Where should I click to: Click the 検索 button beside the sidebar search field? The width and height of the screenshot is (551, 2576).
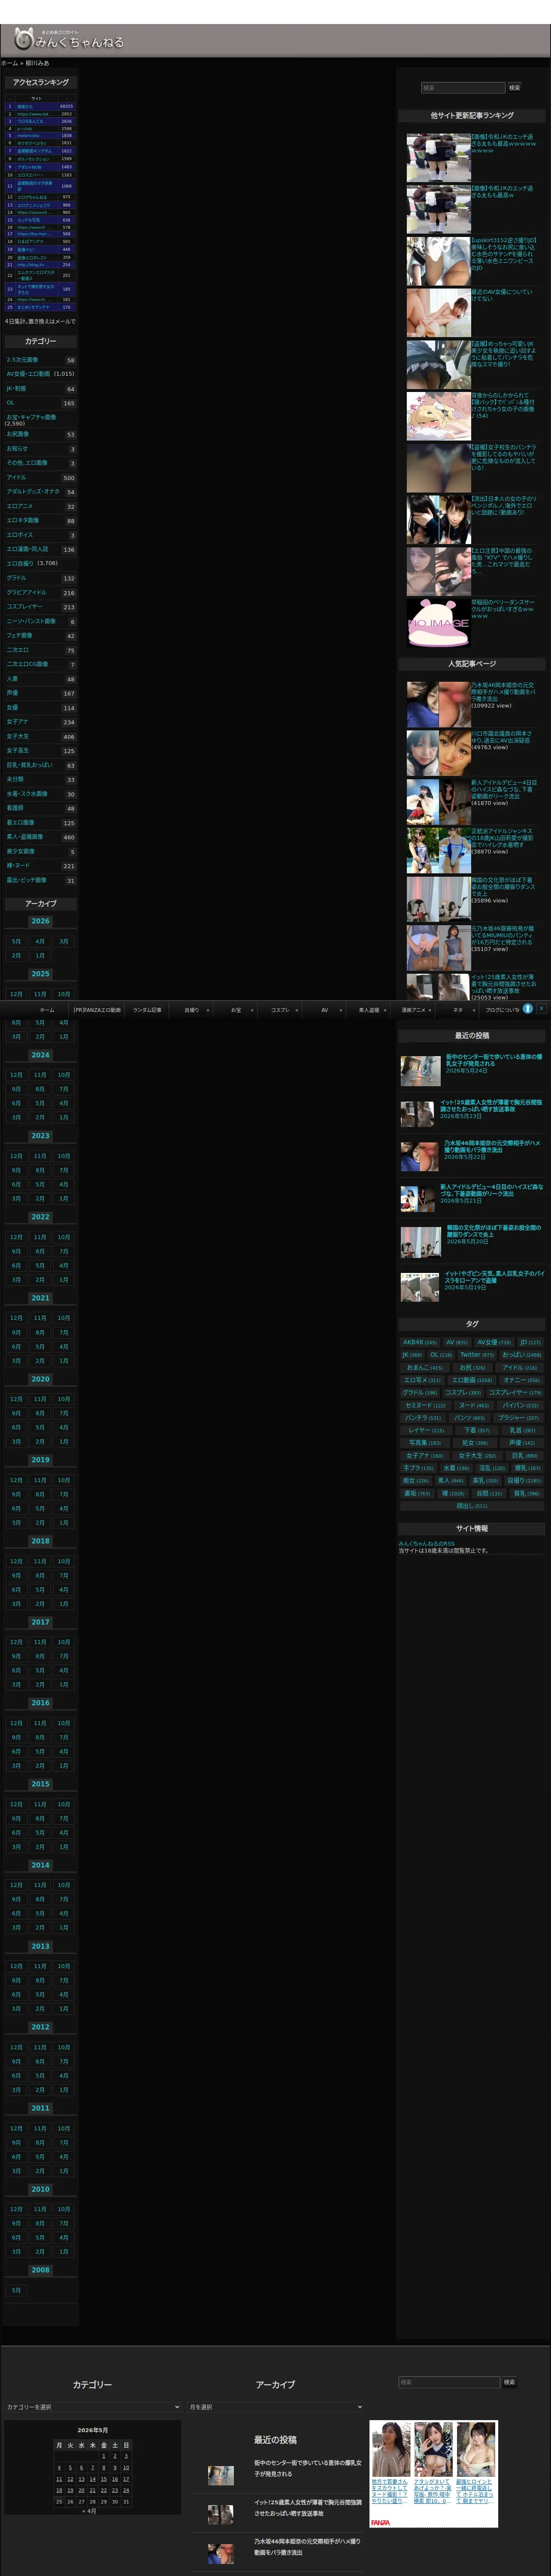click(x=514, y=88)
